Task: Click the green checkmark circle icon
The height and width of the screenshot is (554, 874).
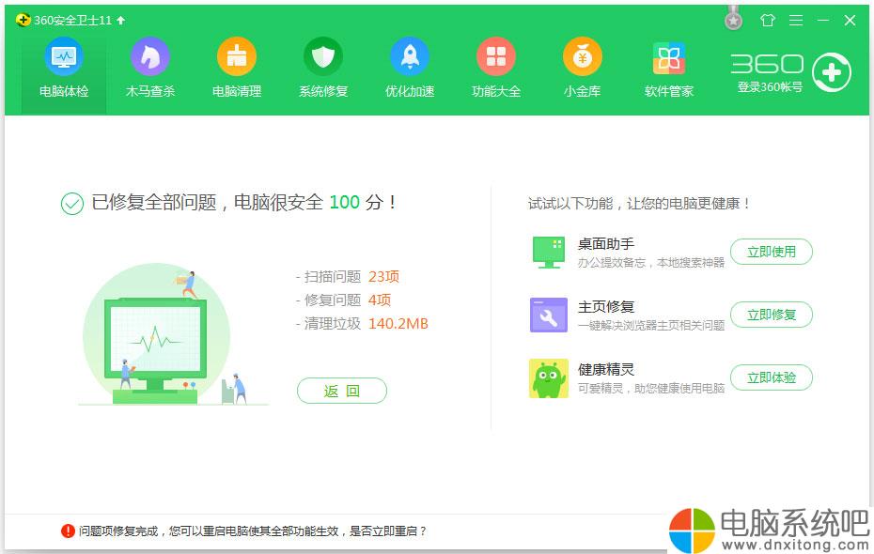Action: (72, 204)
